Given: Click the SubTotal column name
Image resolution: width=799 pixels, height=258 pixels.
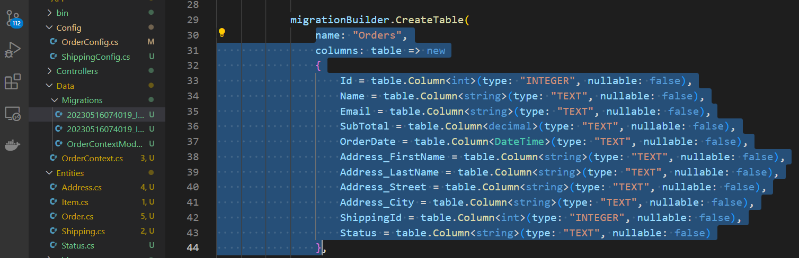Looking at the screenshot, I should click(365, 126).
